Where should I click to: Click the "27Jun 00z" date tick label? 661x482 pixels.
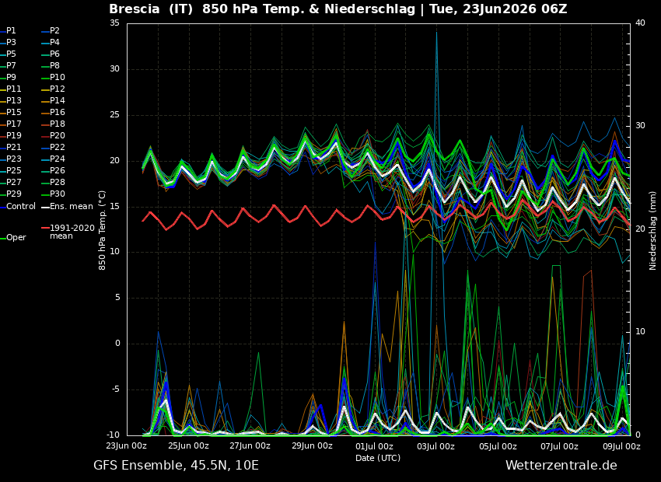(250, 446)
